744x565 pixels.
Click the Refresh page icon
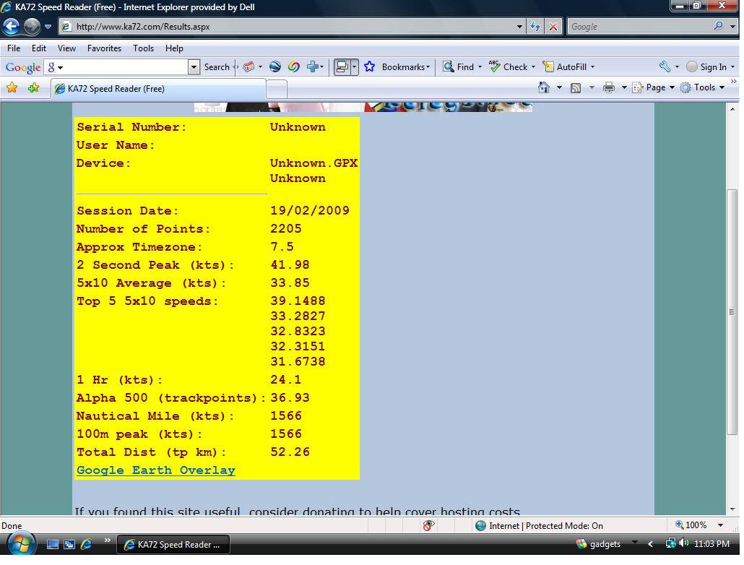pos(535,27)
